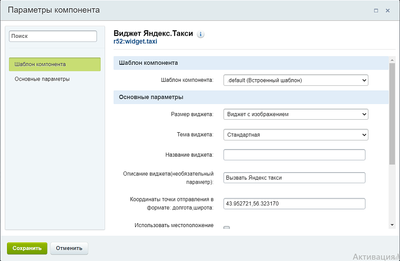Click the scrollbar up arrow
This screenshot has width=400, height=261.
[392, 60]
